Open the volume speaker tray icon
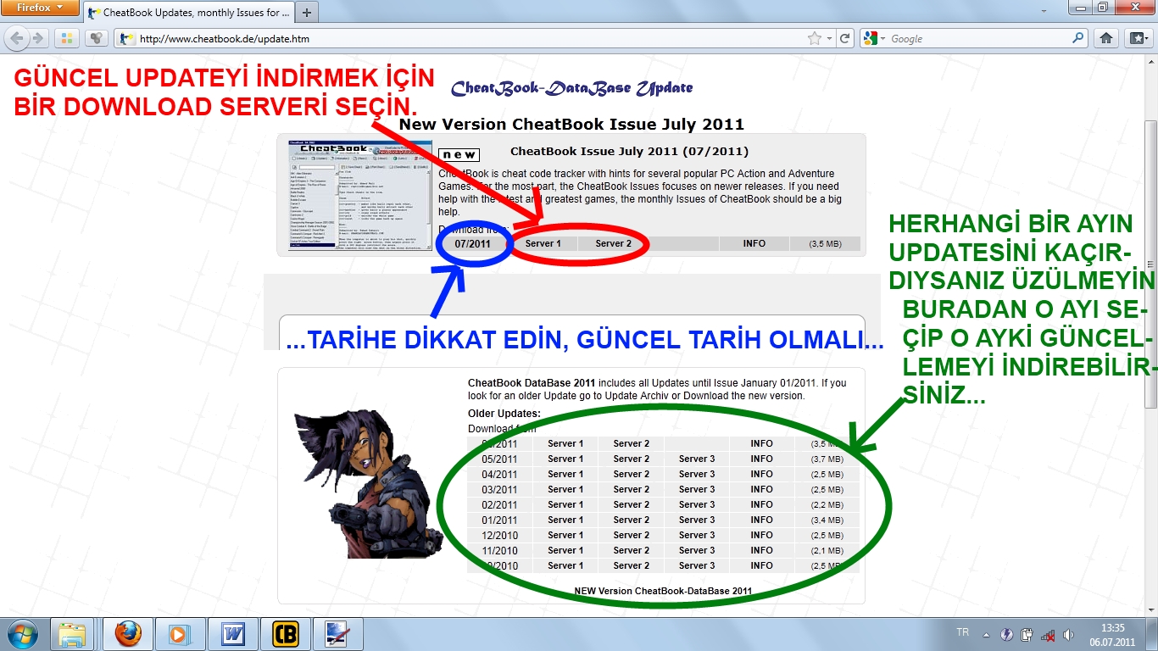 [x=1069, y=634]
